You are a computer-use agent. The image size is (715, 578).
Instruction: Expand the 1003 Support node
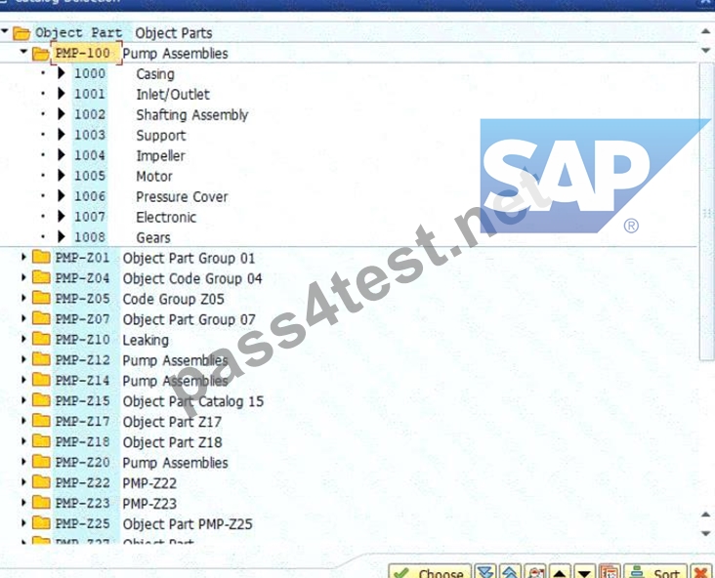tap(62, 135)
